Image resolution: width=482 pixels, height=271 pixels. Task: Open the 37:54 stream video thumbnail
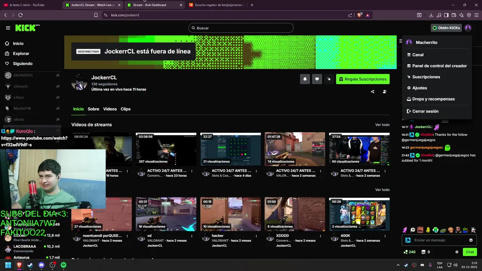tap(359, 149)
